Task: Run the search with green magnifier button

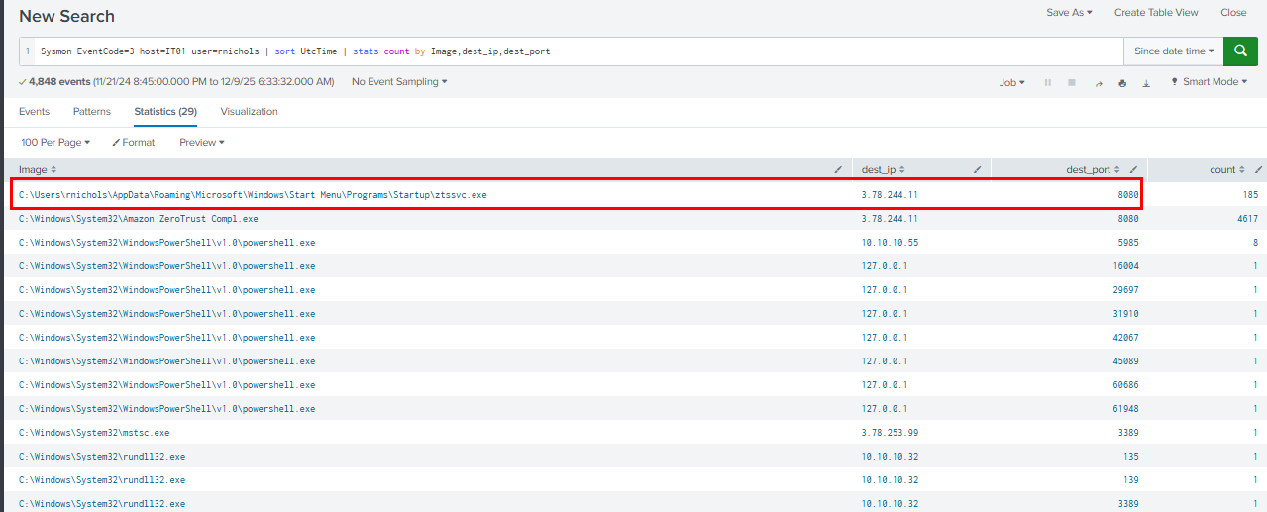Action: tap(1240, 51)
